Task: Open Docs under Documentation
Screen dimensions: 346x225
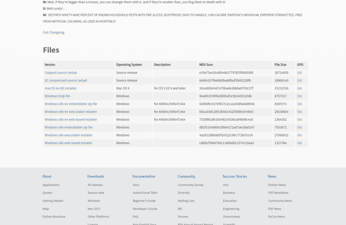Action: point(136,185)
